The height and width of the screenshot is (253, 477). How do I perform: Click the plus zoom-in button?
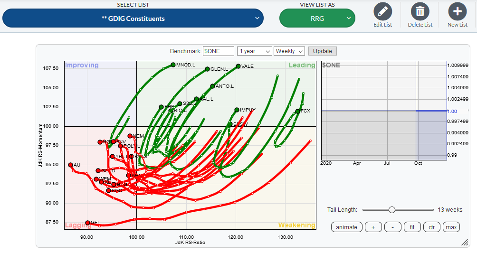point(373,227)
